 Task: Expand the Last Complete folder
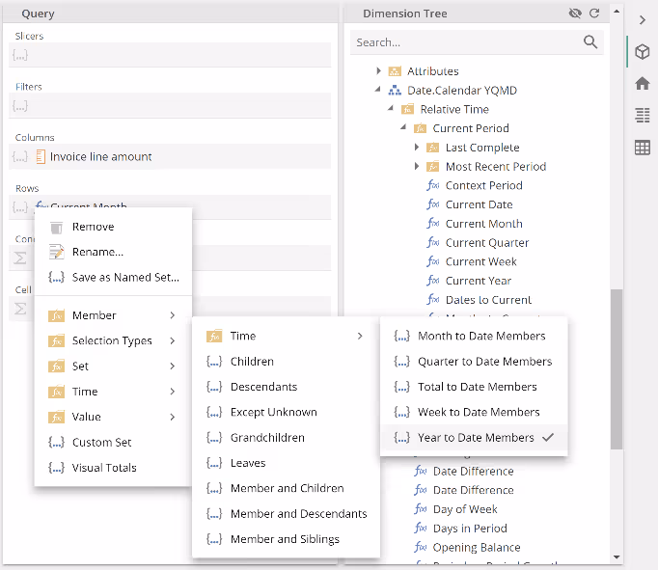tap(417, 148)
